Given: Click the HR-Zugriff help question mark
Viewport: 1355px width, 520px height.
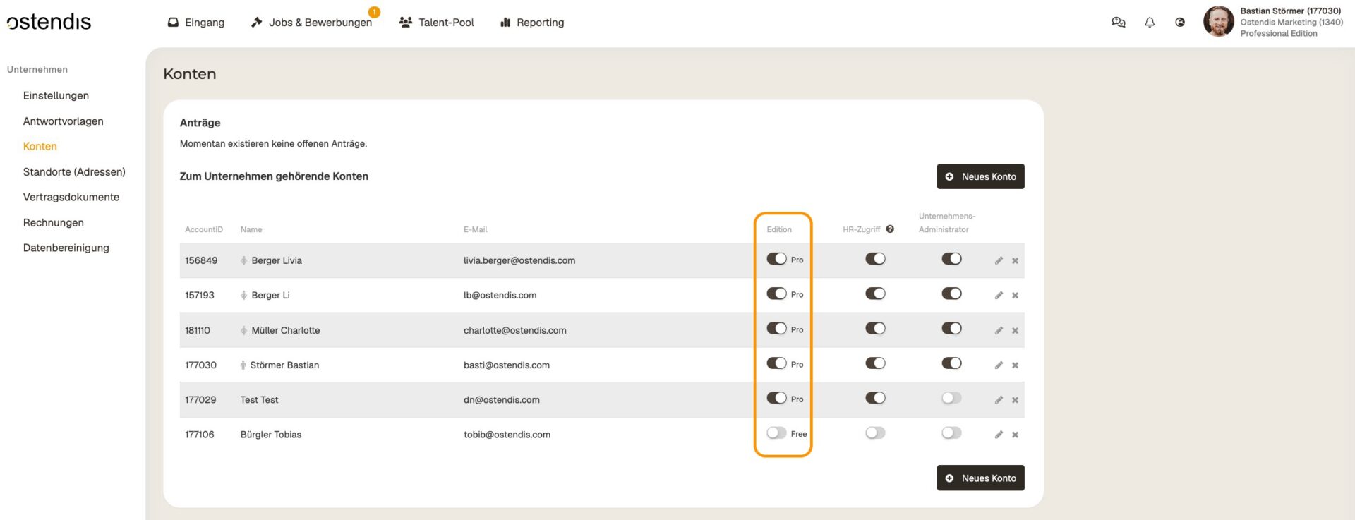Looking at the screenshot, I should 890,229.
